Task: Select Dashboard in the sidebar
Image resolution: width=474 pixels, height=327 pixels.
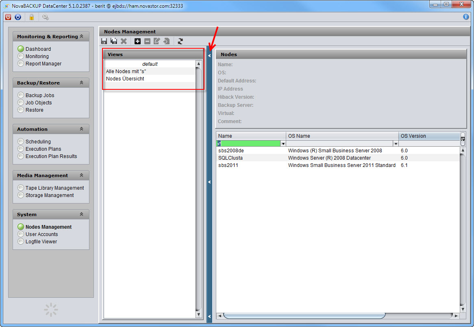Action: pyautogui.click(x=34, y=49)
